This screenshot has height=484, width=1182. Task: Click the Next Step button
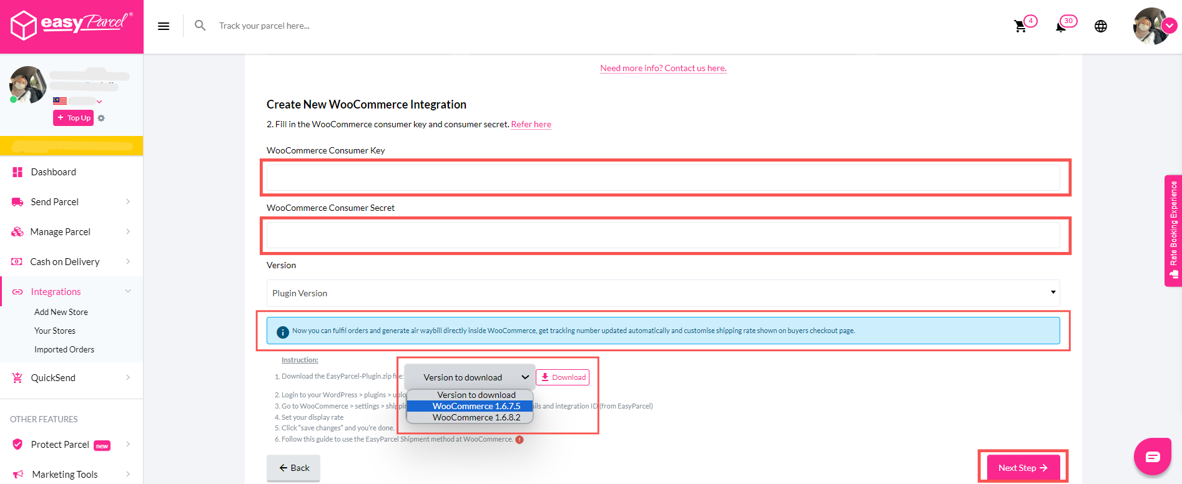(1022, 468)
